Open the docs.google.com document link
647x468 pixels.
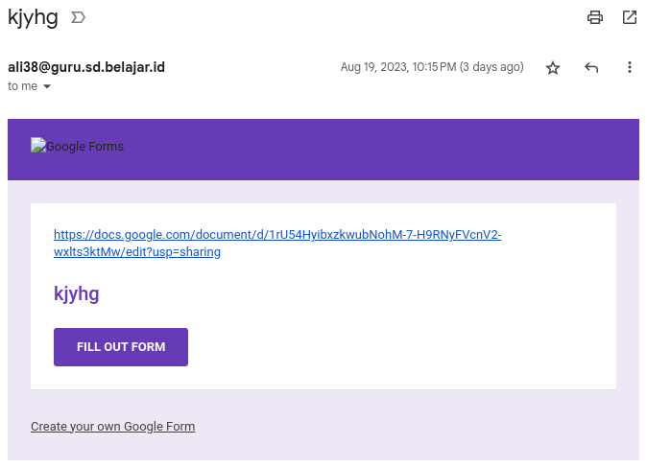(277, 243)
